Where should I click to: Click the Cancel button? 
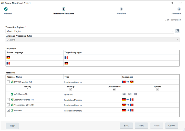(172, 126)
